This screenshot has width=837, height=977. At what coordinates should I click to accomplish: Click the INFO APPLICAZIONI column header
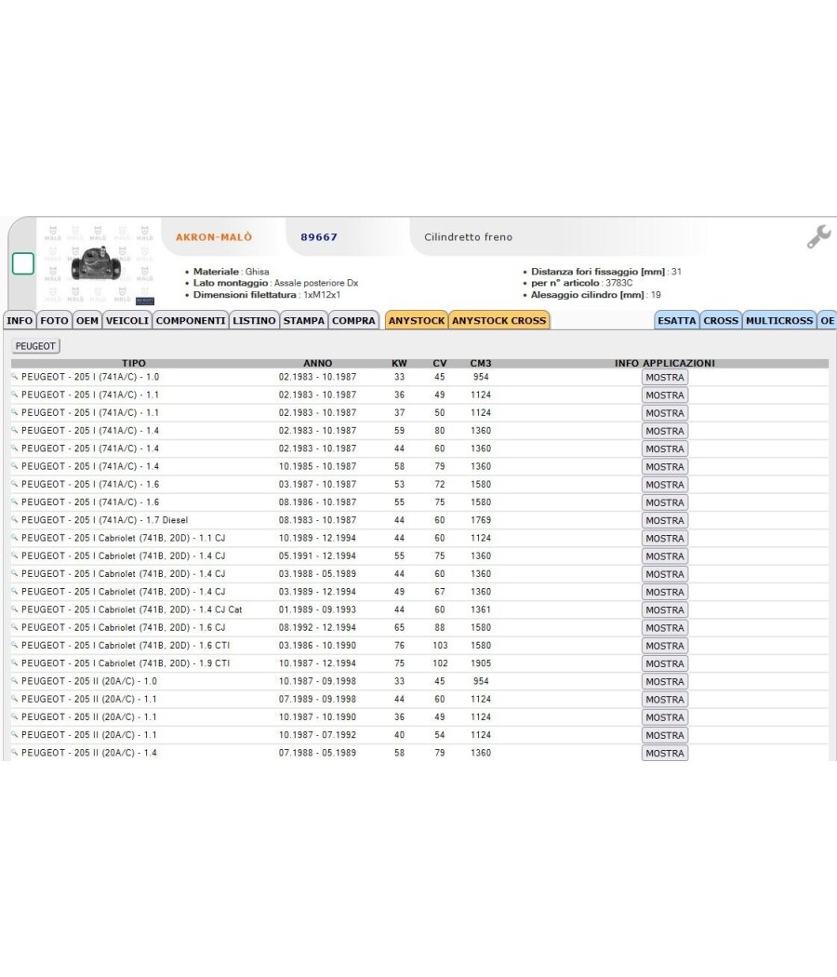[x=665, y=363]
